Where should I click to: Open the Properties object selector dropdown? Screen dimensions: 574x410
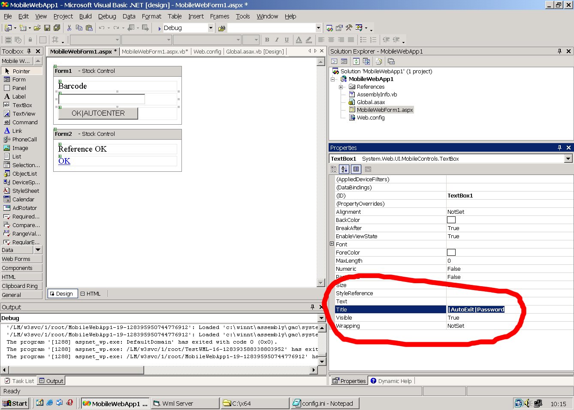click(x=568, y=159)
